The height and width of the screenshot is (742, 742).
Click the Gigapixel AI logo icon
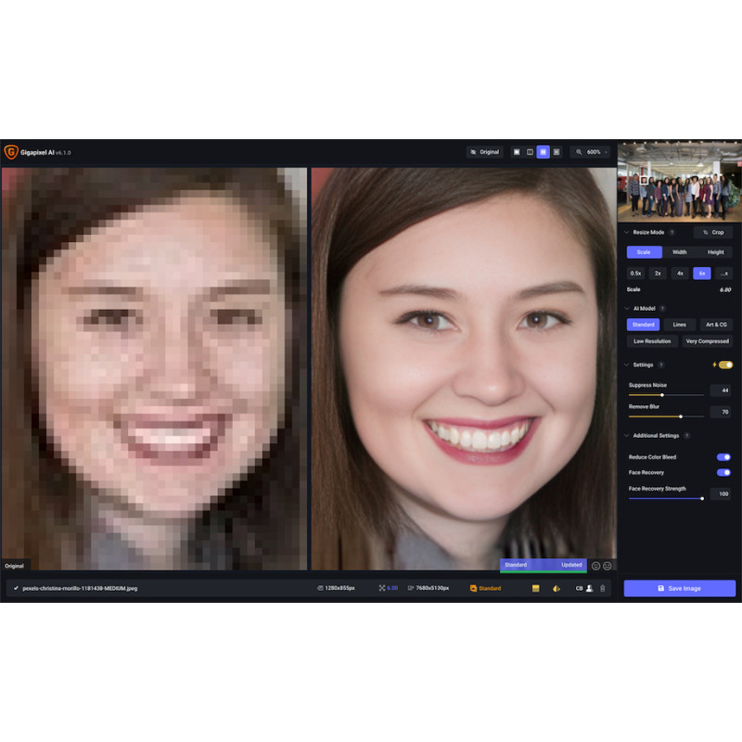[x=11, y=152]
